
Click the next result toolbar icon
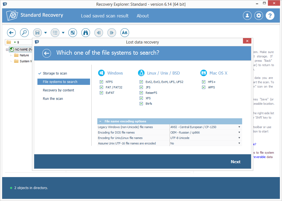tap(112, 33)
